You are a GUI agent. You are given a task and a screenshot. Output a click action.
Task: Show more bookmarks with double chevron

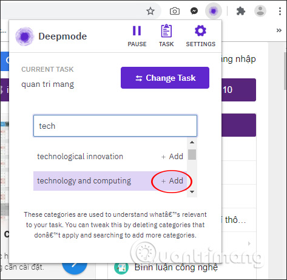coord(279,30)
